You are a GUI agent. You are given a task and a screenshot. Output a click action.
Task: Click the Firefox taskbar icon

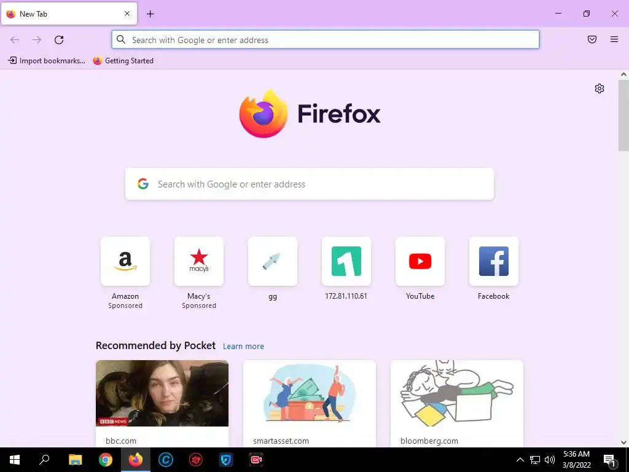(x=136, y=460)
